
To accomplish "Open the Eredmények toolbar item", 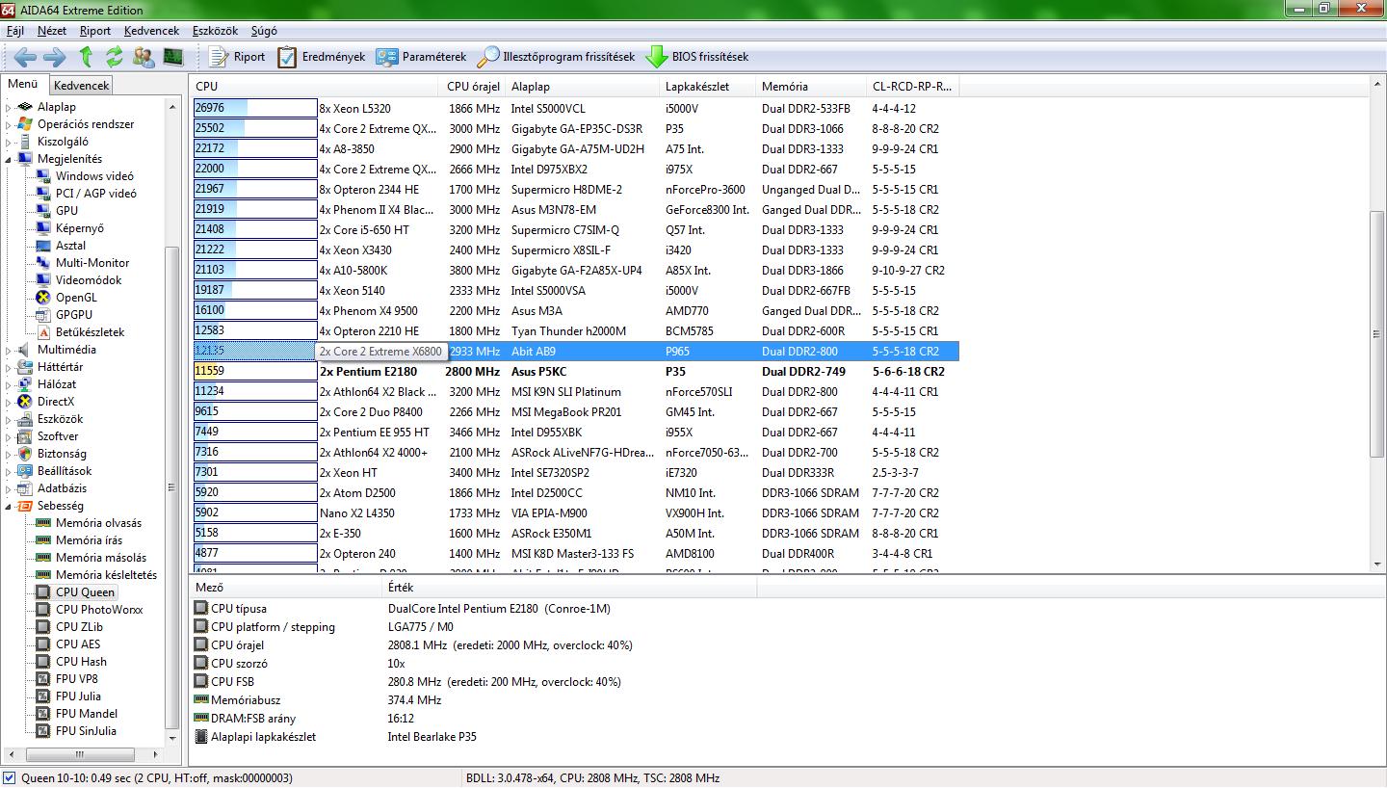I will pyautogui.click(x=322, y=57).
